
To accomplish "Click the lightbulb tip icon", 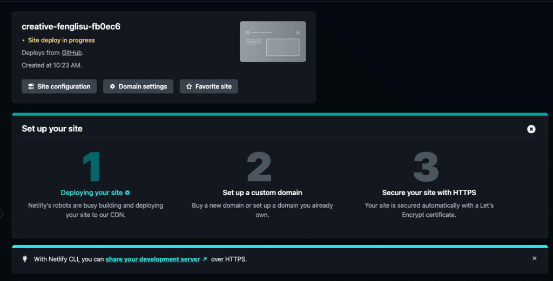I will point(25,259).
